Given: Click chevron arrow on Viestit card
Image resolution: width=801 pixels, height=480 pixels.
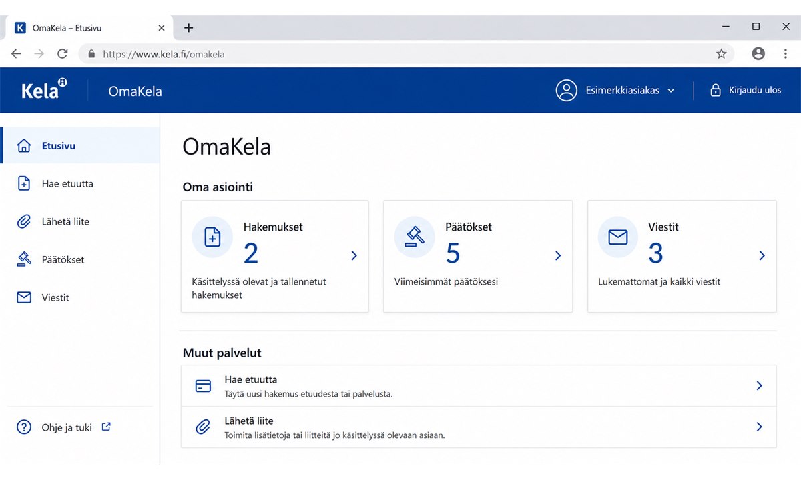Looking at the screenshot, I should (762, 255).
